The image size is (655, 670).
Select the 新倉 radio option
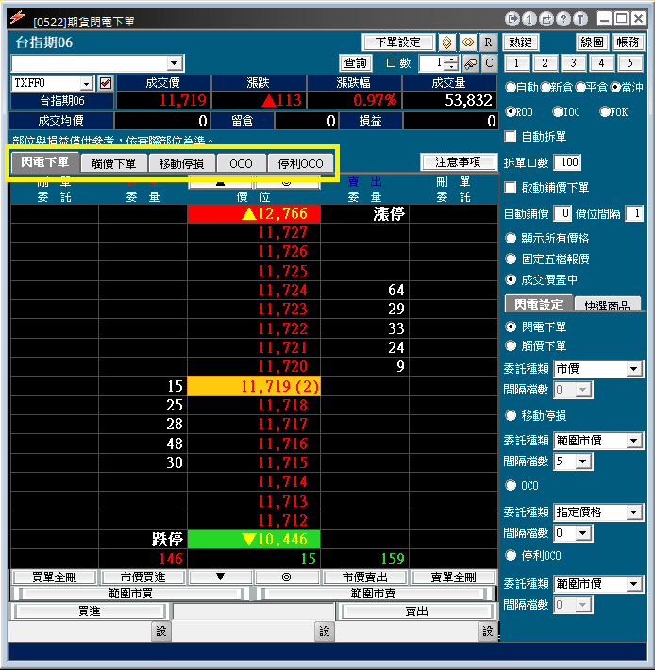point(546,87)
